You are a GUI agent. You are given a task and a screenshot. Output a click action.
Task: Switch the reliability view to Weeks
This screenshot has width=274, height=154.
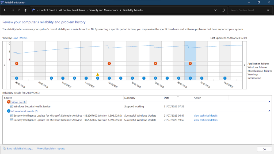point(24,38)
